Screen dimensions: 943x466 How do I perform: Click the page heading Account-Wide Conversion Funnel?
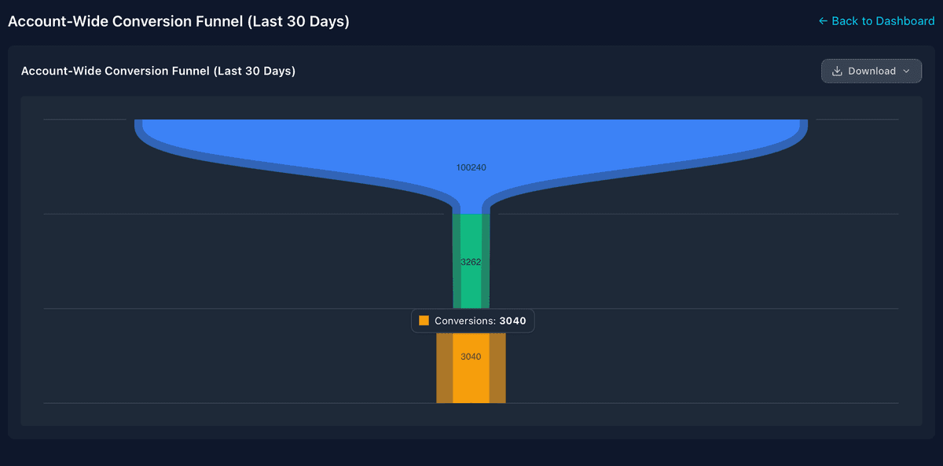point(178,21)
